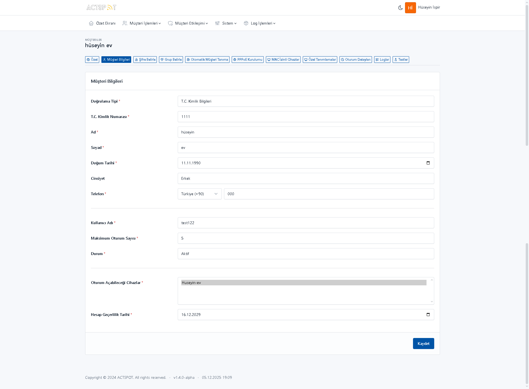
Task: Open Log İşlemleri menu
Action: [260, 23]
